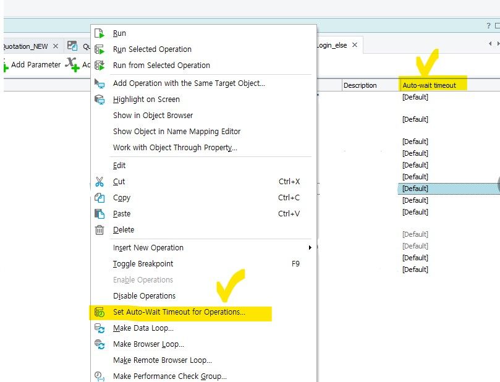Click the Run Selected Operation icon
Image resolution: width=500 pixels, height=382 pixels.
100,49
